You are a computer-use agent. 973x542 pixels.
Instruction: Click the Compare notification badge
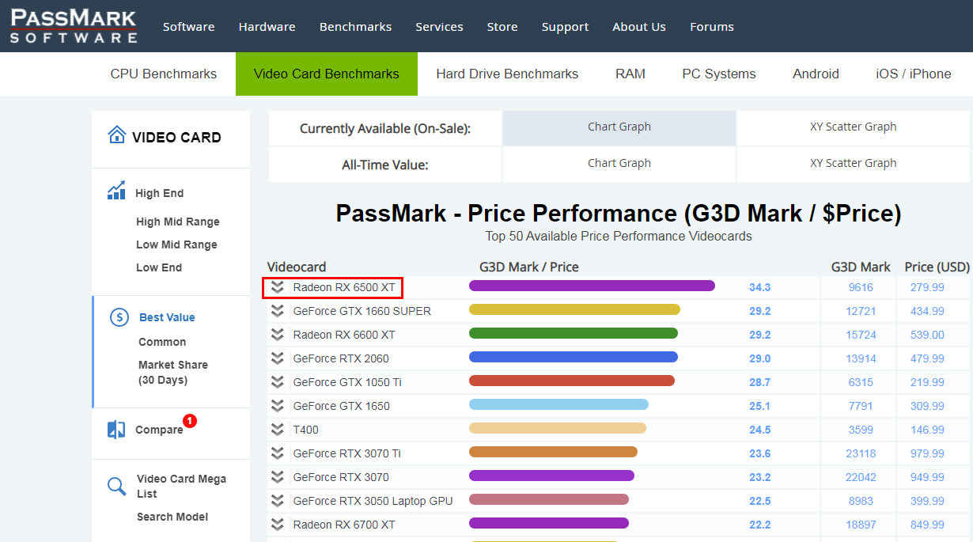click(x=190, y=421)
